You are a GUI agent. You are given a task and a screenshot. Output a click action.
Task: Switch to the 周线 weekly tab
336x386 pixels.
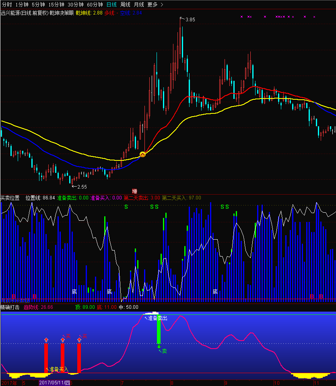click(125, 4)
